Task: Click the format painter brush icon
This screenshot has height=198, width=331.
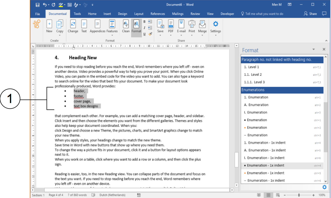Action: pyautogui.click(x=150, y=34)
